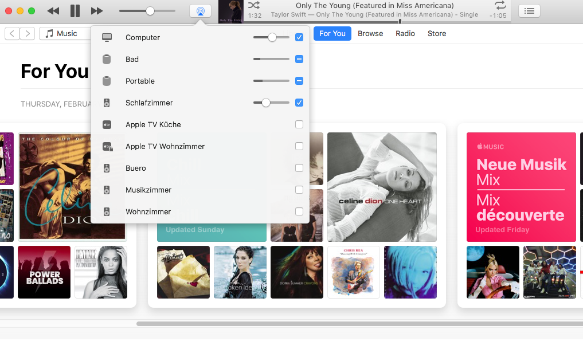Click the AirPlay output icon

click(x=201, y=11)
